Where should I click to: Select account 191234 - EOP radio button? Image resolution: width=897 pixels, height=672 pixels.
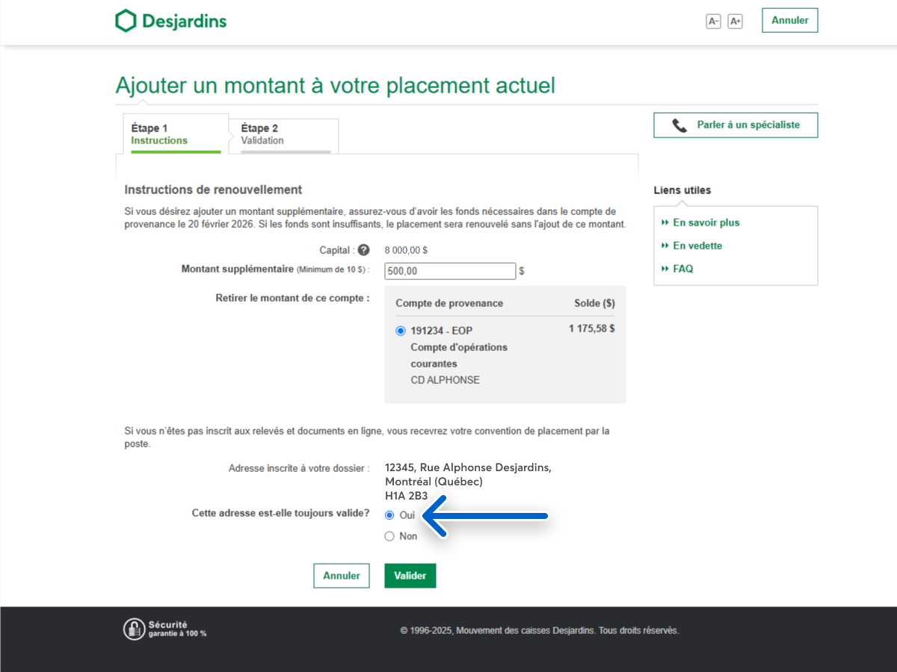pyautogui.click(x=401, y=331)
